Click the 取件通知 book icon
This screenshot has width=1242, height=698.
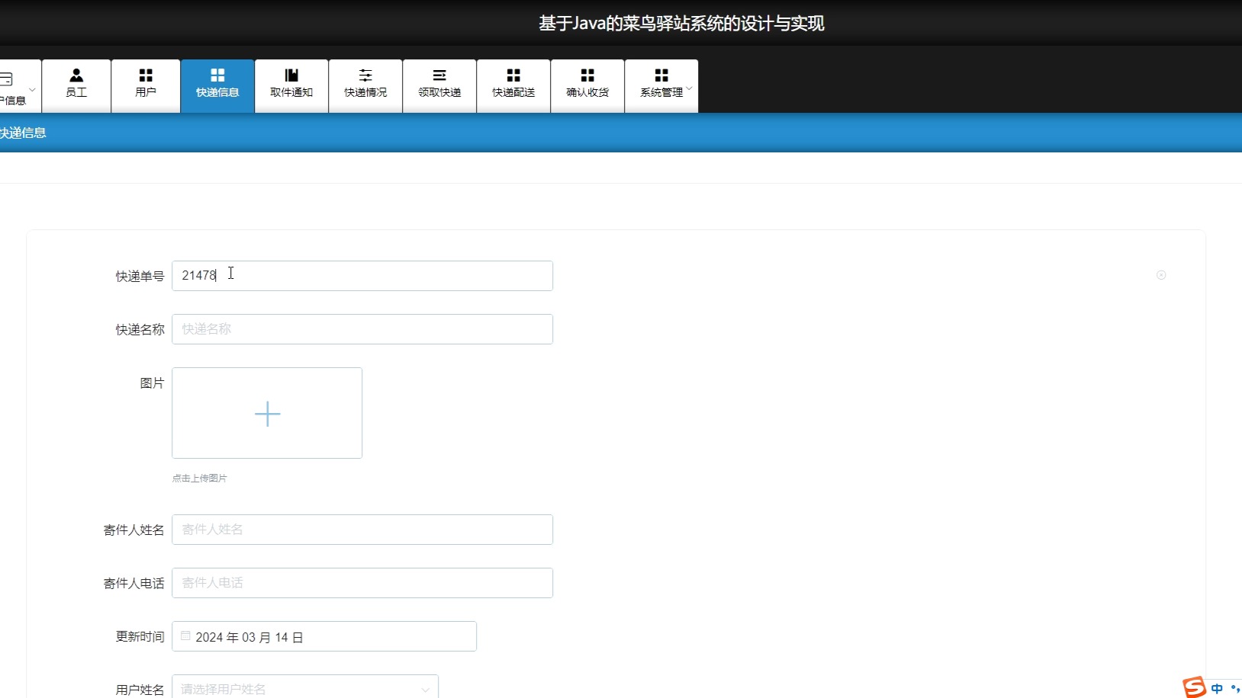pos(291,75)
